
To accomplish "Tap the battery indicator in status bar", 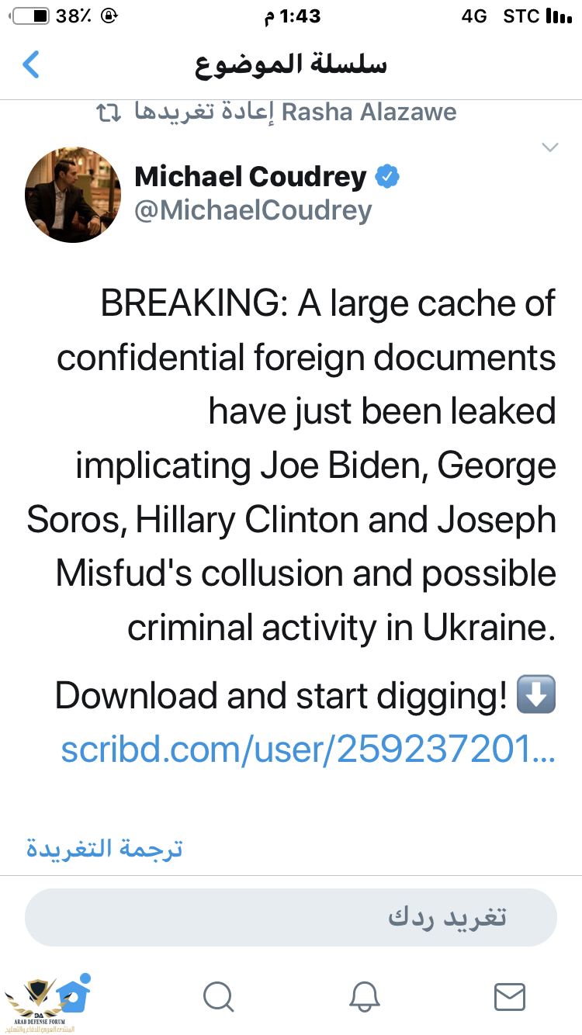I will pos(29,16).
